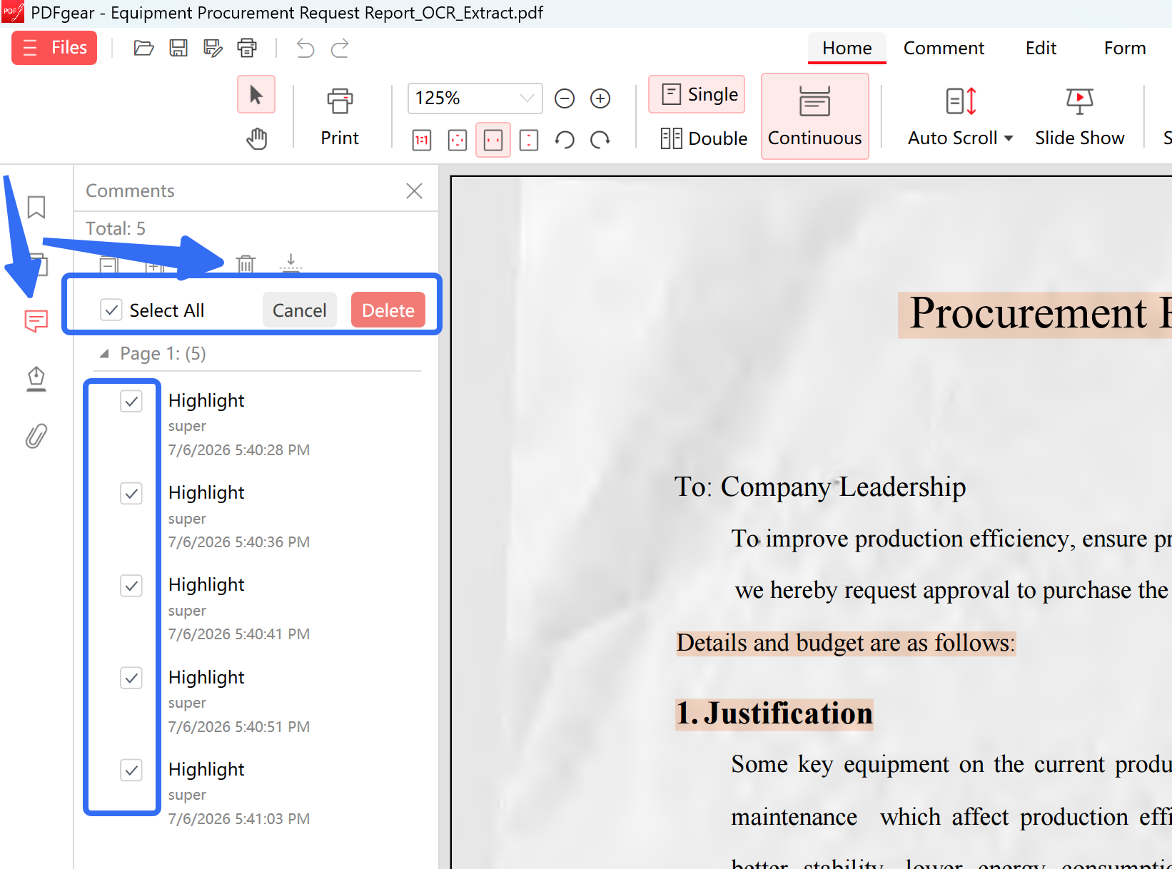This screenshot has height=869, width=1172.
Task: Click the 'Details and budget are as follows' highlight
Action: coord(846,643)
